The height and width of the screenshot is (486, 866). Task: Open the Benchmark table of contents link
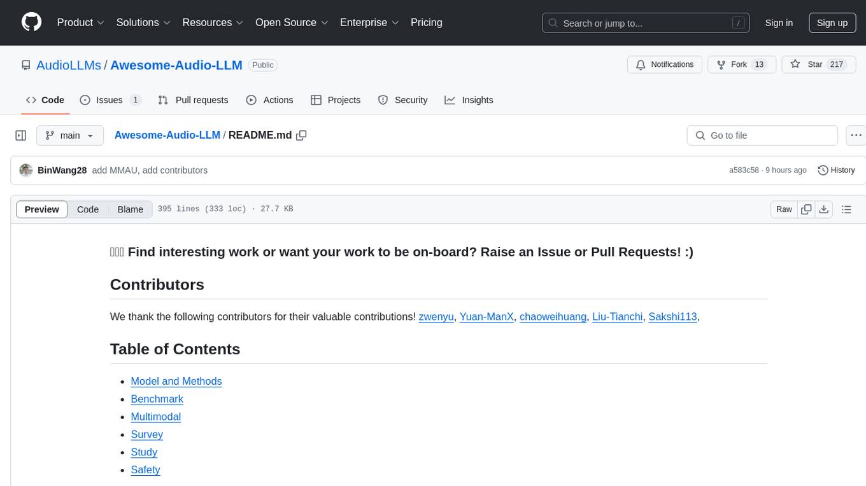click(157, 399)
